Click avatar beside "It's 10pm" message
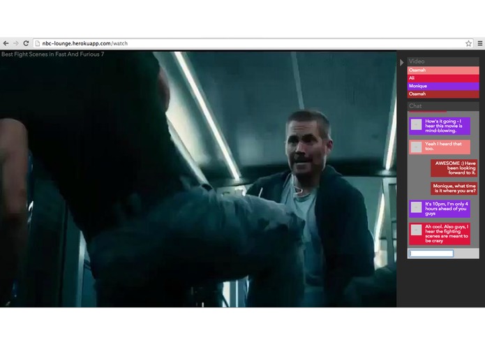The width and height of the screenshot is (485, 345). 416,207
